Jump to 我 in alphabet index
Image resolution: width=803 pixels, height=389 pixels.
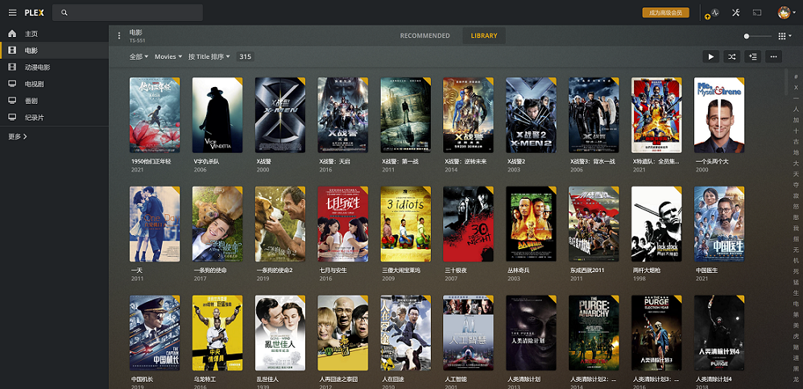[796, 228]
